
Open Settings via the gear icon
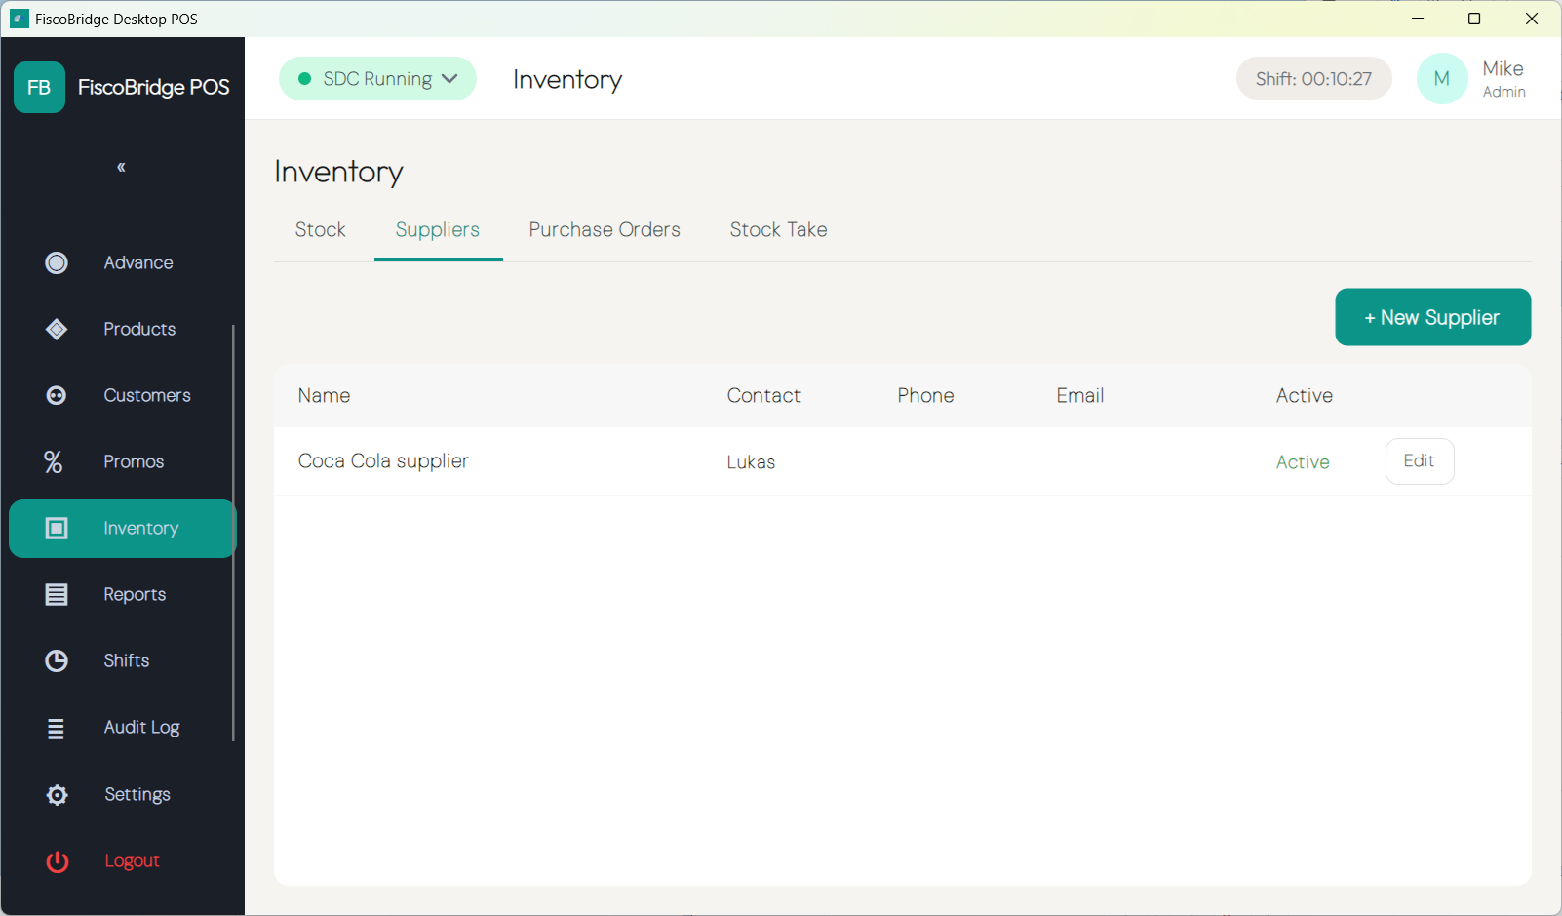click(x=58, y=795)
